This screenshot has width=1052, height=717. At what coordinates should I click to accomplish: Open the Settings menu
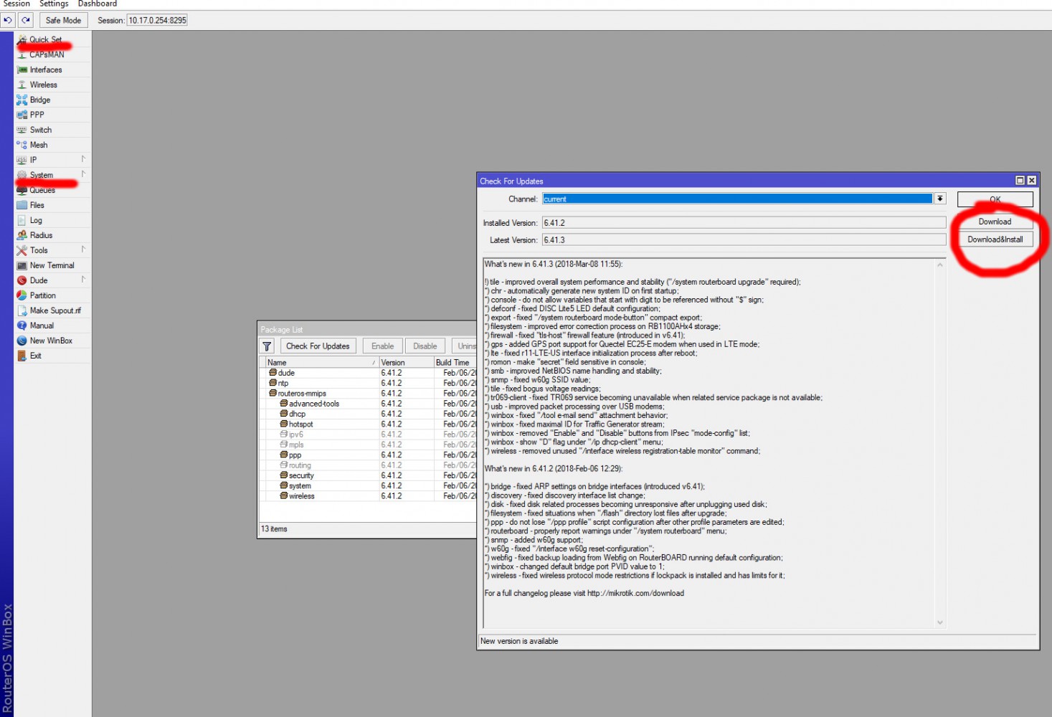pos(54,4)
